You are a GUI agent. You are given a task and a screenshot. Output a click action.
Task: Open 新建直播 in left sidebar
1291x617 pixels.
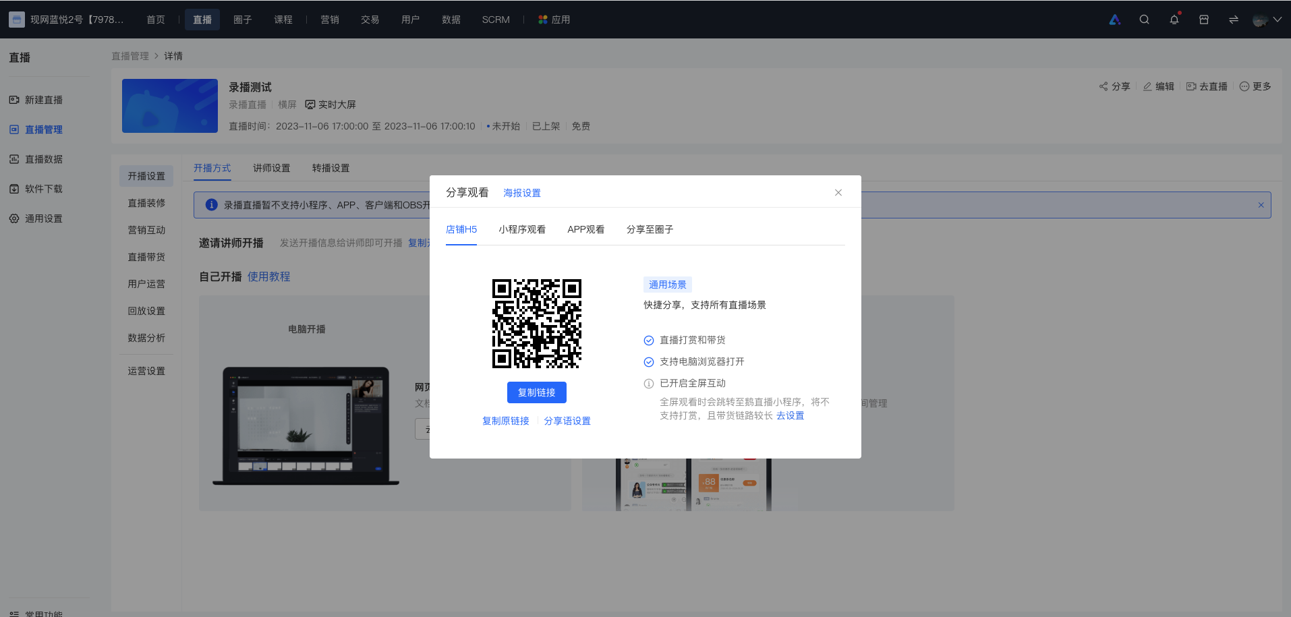36,100
